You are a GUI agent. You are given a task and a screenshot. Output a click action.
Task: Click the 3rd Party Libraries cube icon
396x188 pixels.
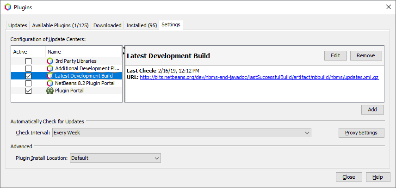50,61
